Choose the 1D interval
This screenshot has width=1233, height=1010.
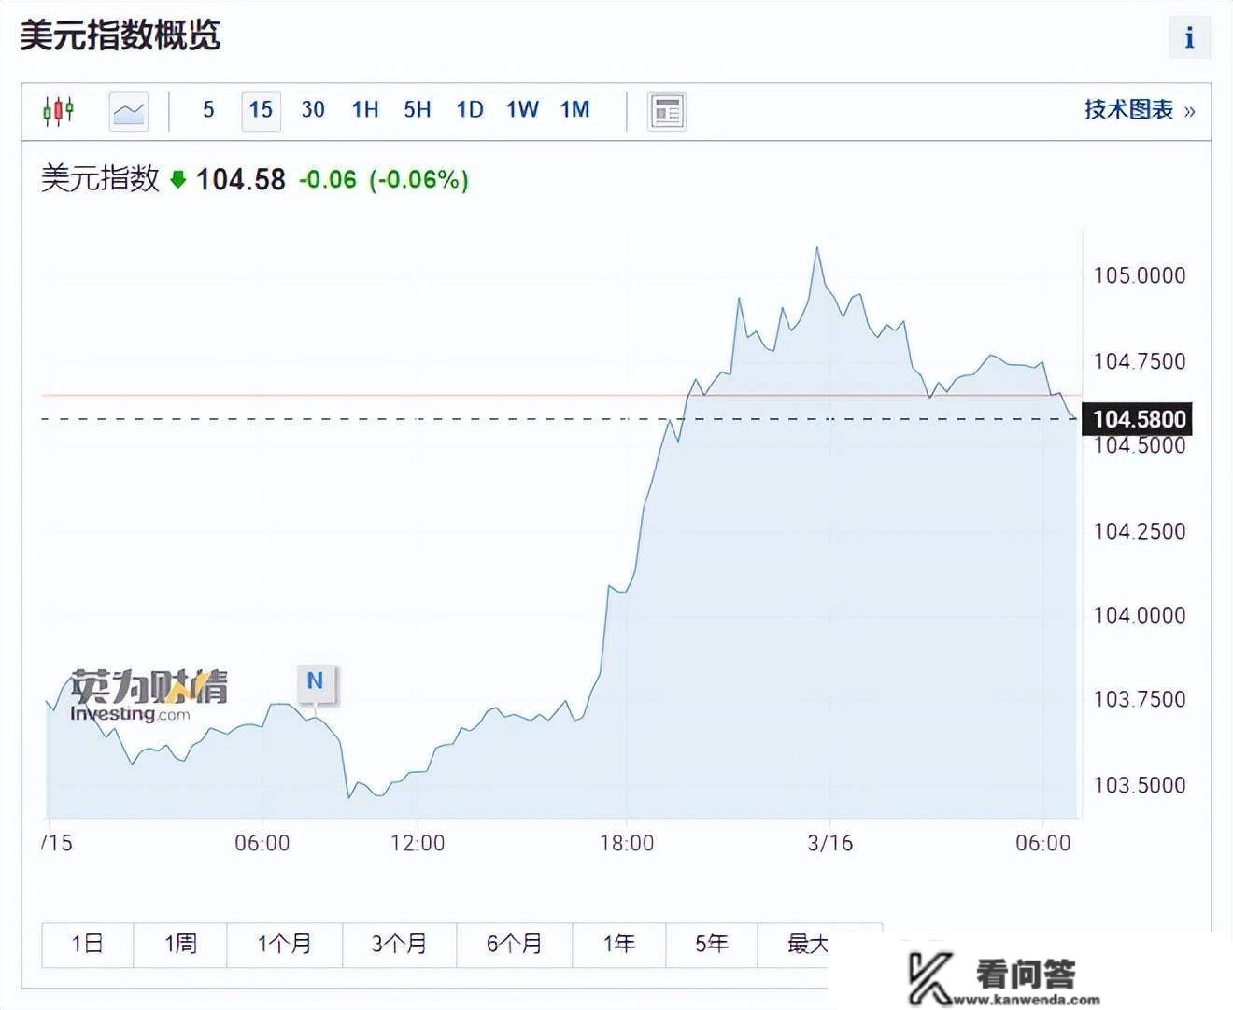[470, 110]
